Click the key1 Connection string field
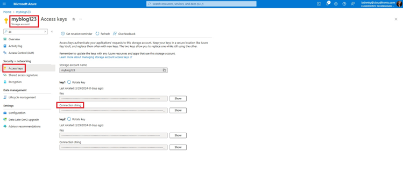 pos(114,110)
